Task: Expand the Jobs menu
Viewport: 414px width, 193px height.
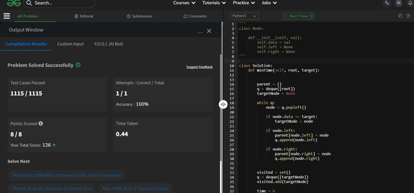Action: (x=269, y=3)
